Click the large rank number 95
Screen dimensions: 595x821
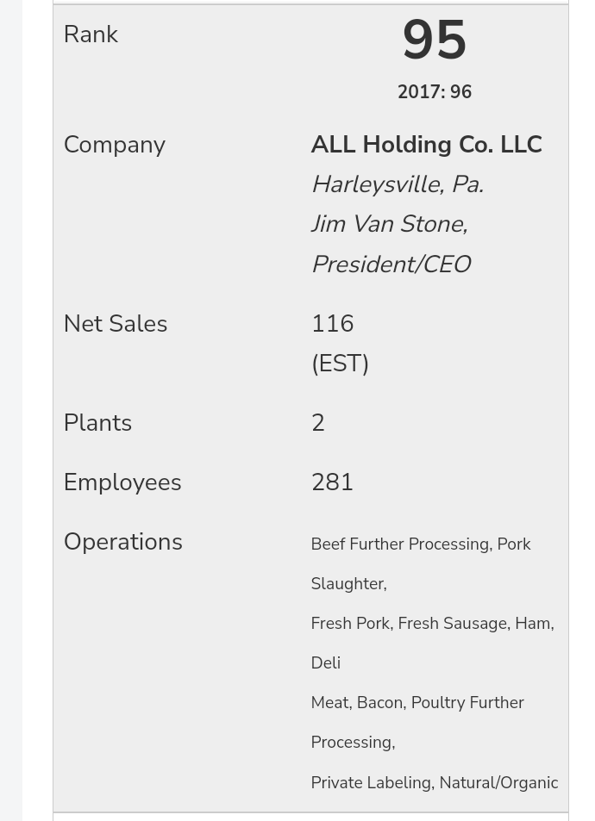pos(434,40)
